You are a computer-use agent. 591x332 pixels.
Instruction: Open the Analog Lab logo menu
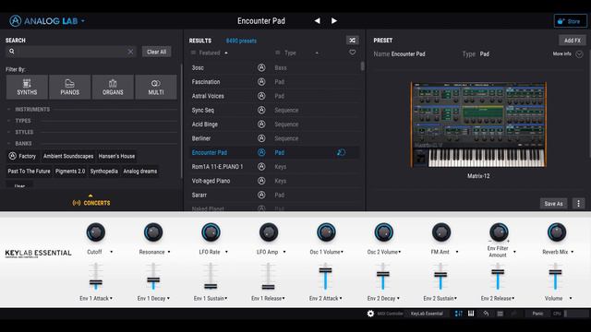click(x=47, y=21)
